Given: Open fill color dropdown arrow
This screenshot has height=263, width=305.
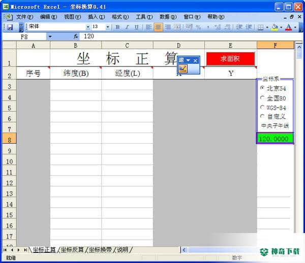Looking at the screenshot, I should (x=281, y=27).
